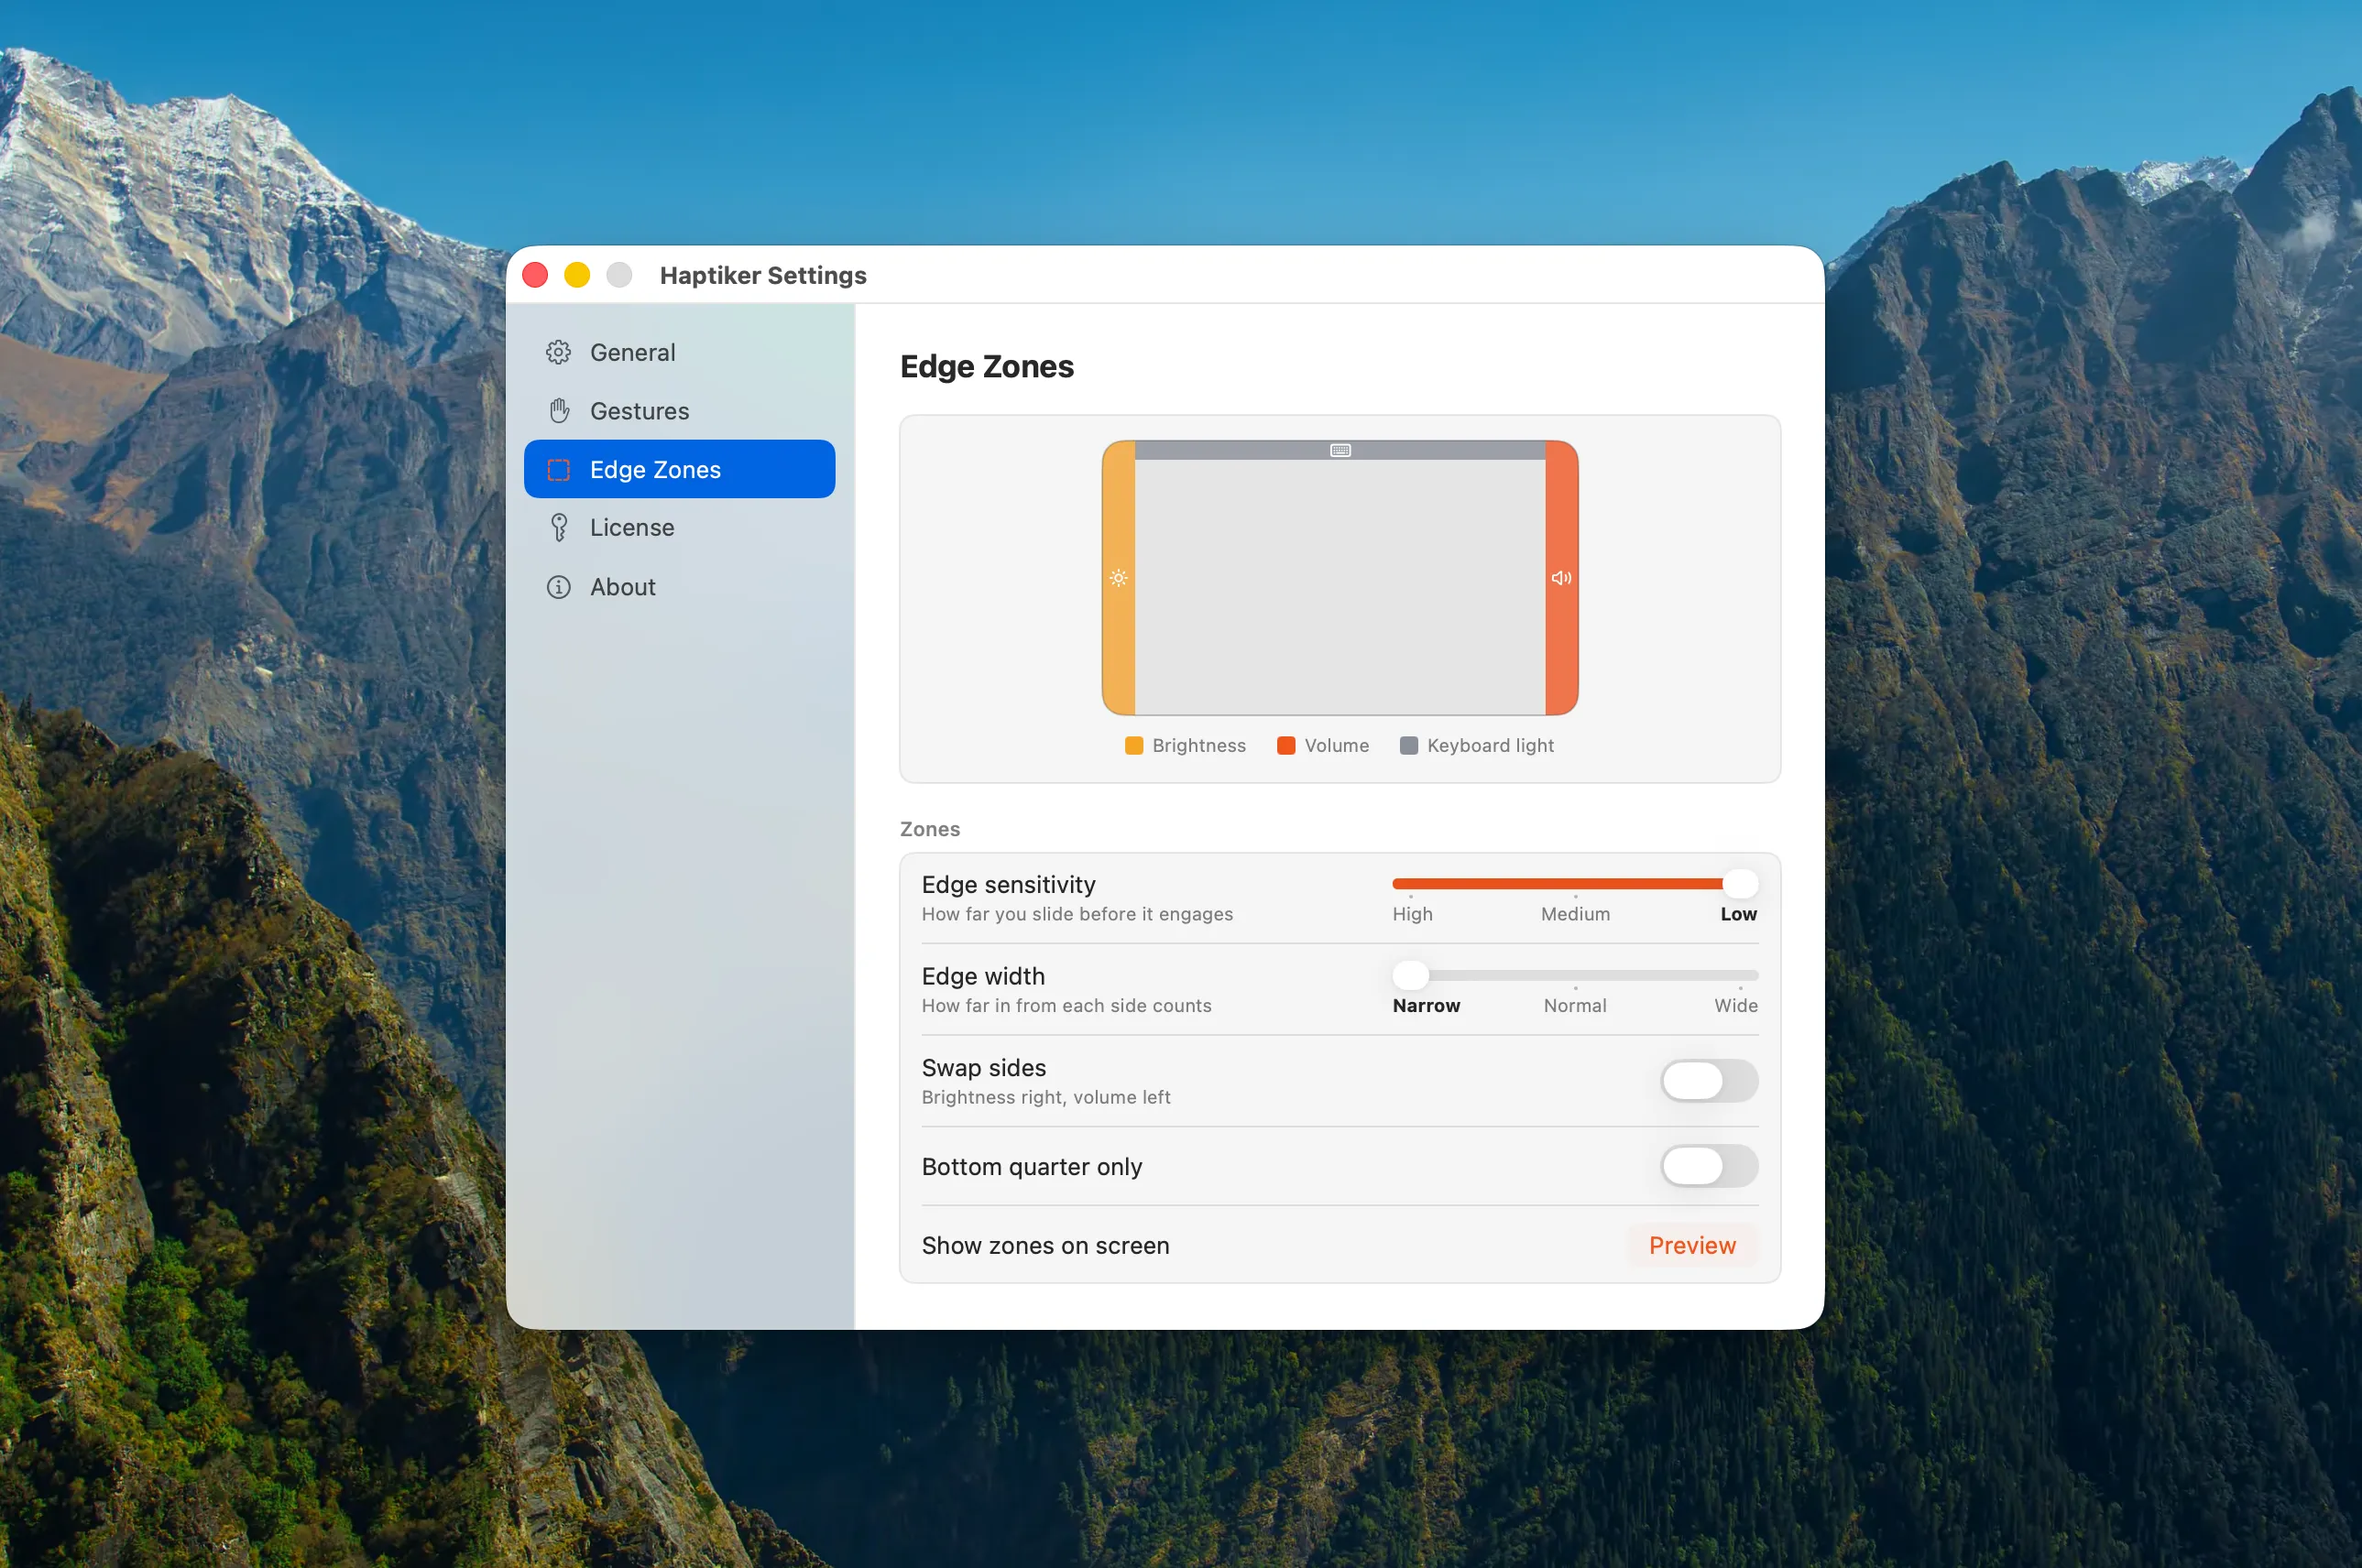Image resolution: width=2362 pixels, height=1568 pixels.
Task: Minimize the Haptiker Settings window
Action: [577, 275]
